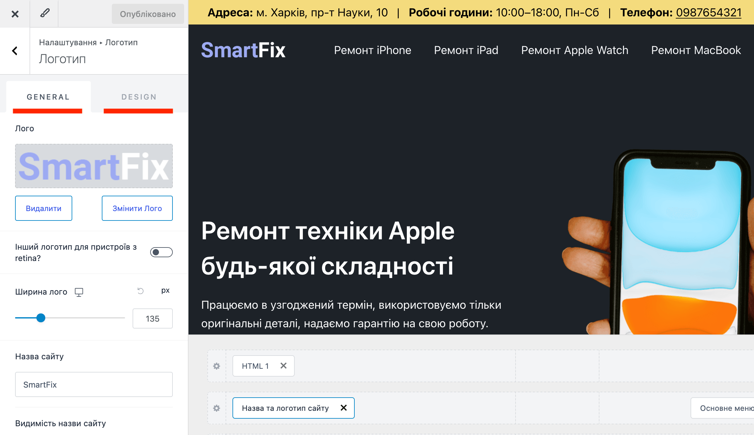Click the Видимість назви сайту label

tap(61, 423)
